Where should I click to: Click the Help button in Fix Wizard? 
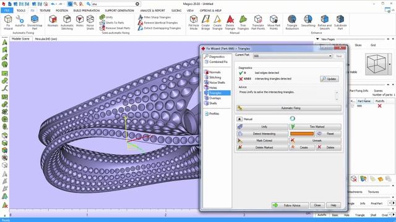tap(334, 205)
